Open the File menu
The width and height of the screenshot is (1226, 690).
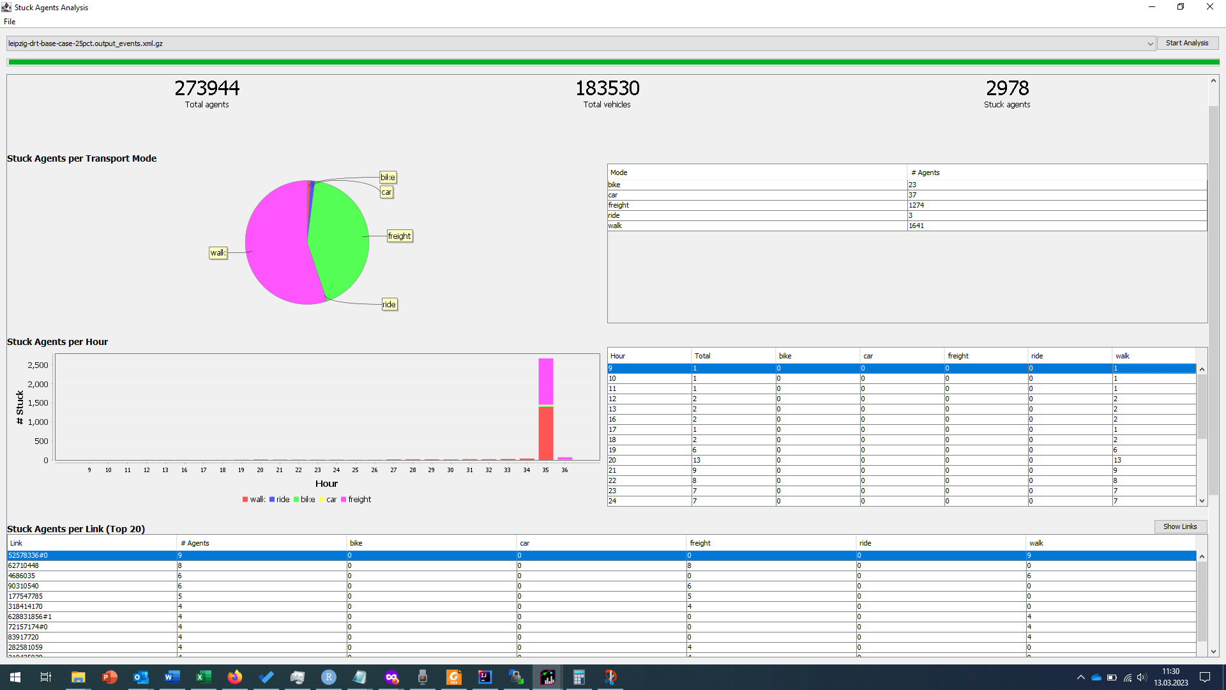(x=10, y=21)
